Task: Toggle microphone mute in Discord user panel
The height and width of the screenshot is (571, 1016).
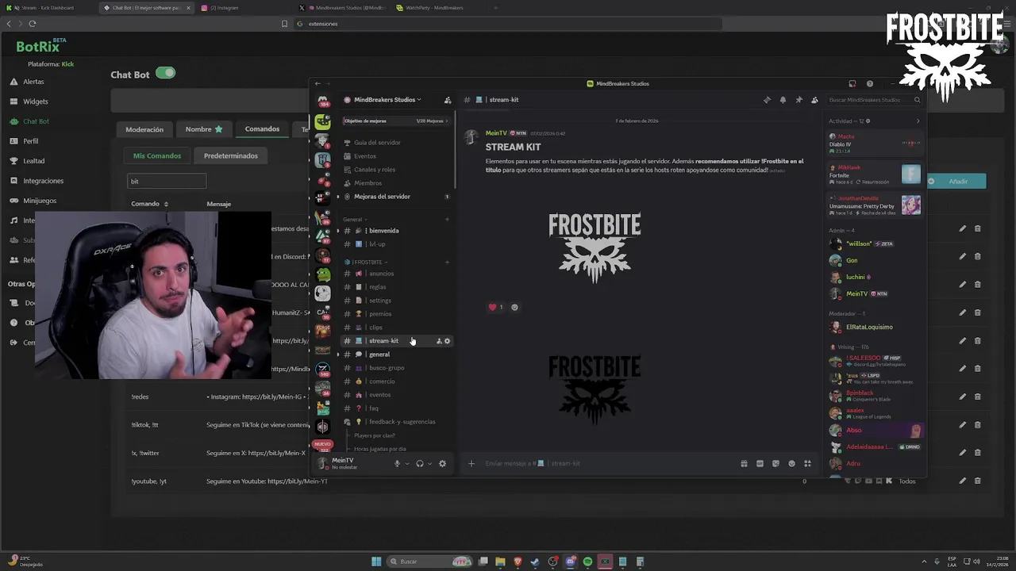Action: tap(397, 463)
